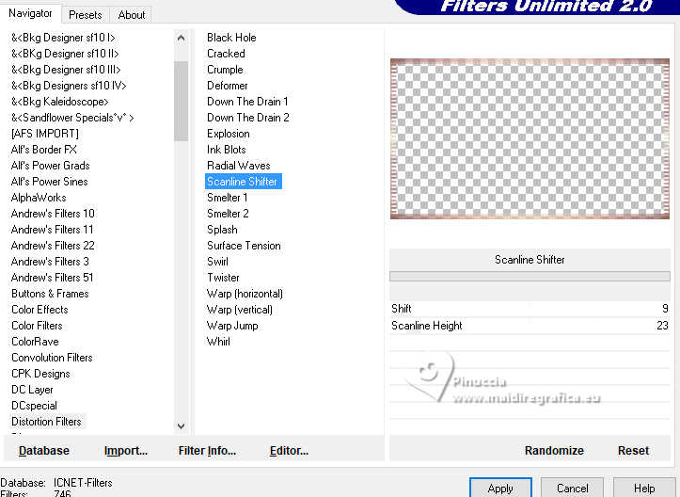This screenshot has height=497, width=680.
Task: Choose the Whirl filter
Action: (218, 342)
